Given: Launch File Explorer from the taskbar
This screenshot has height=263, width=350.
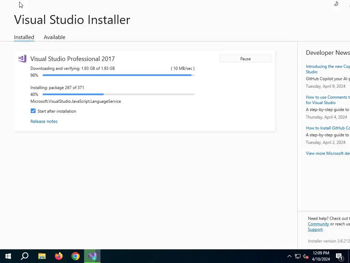Looking at the screenshot, I should (42, 256).
